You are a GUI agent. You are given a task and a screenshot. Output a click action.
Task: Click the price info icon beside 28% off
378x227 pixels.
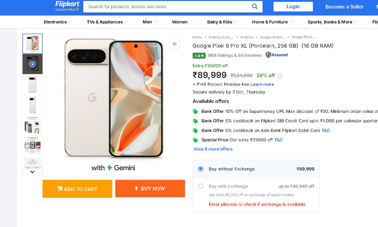[x=280, y=76]
